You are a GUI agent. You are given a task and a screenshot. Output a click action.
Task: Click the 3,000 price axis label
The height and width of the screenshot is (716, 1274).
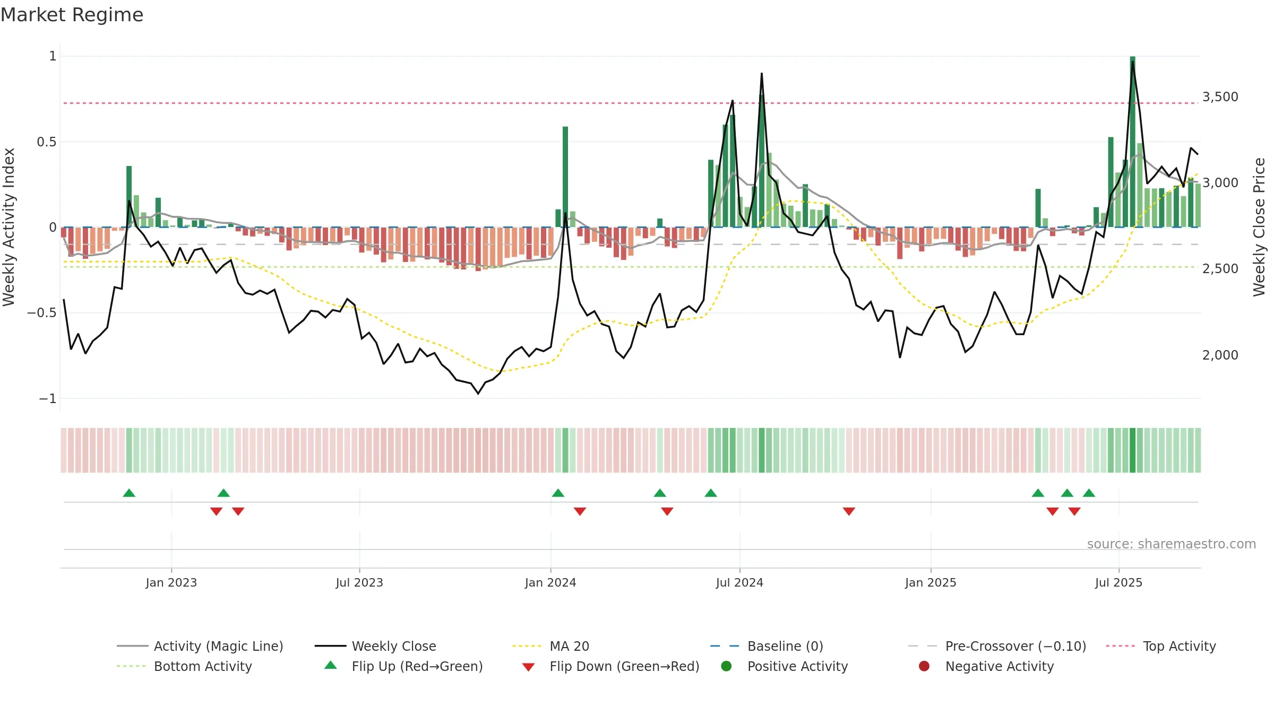(1220, 183)
